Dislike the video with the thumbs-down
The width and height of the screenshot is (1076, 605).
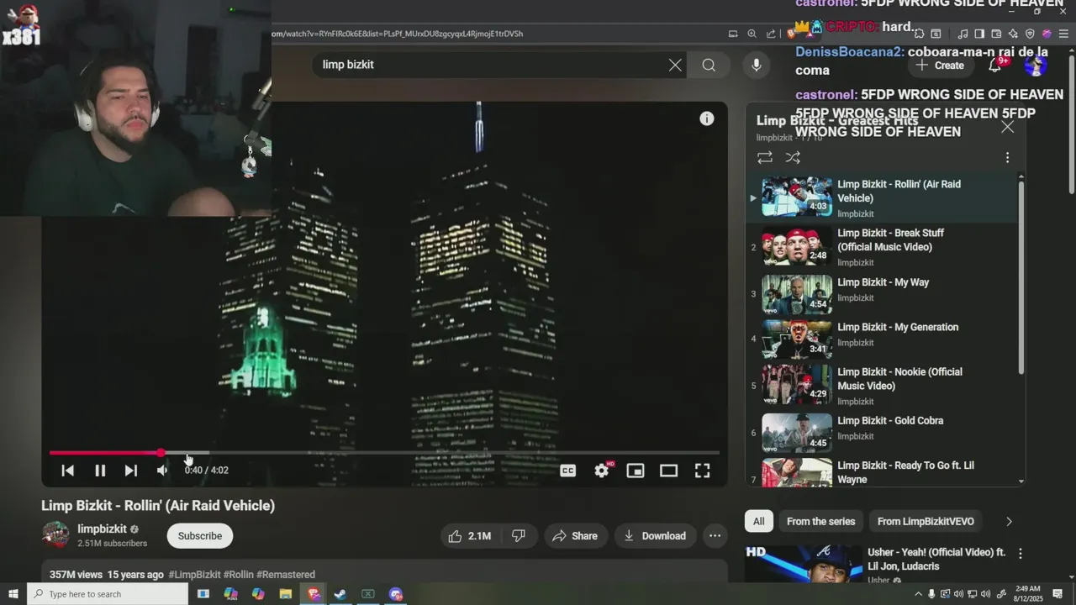(x=519, y=536)
